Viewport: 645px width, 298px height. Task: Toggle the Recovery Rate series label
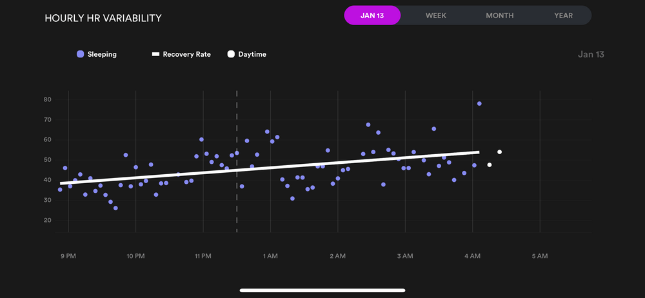click(x=186, y=55)
